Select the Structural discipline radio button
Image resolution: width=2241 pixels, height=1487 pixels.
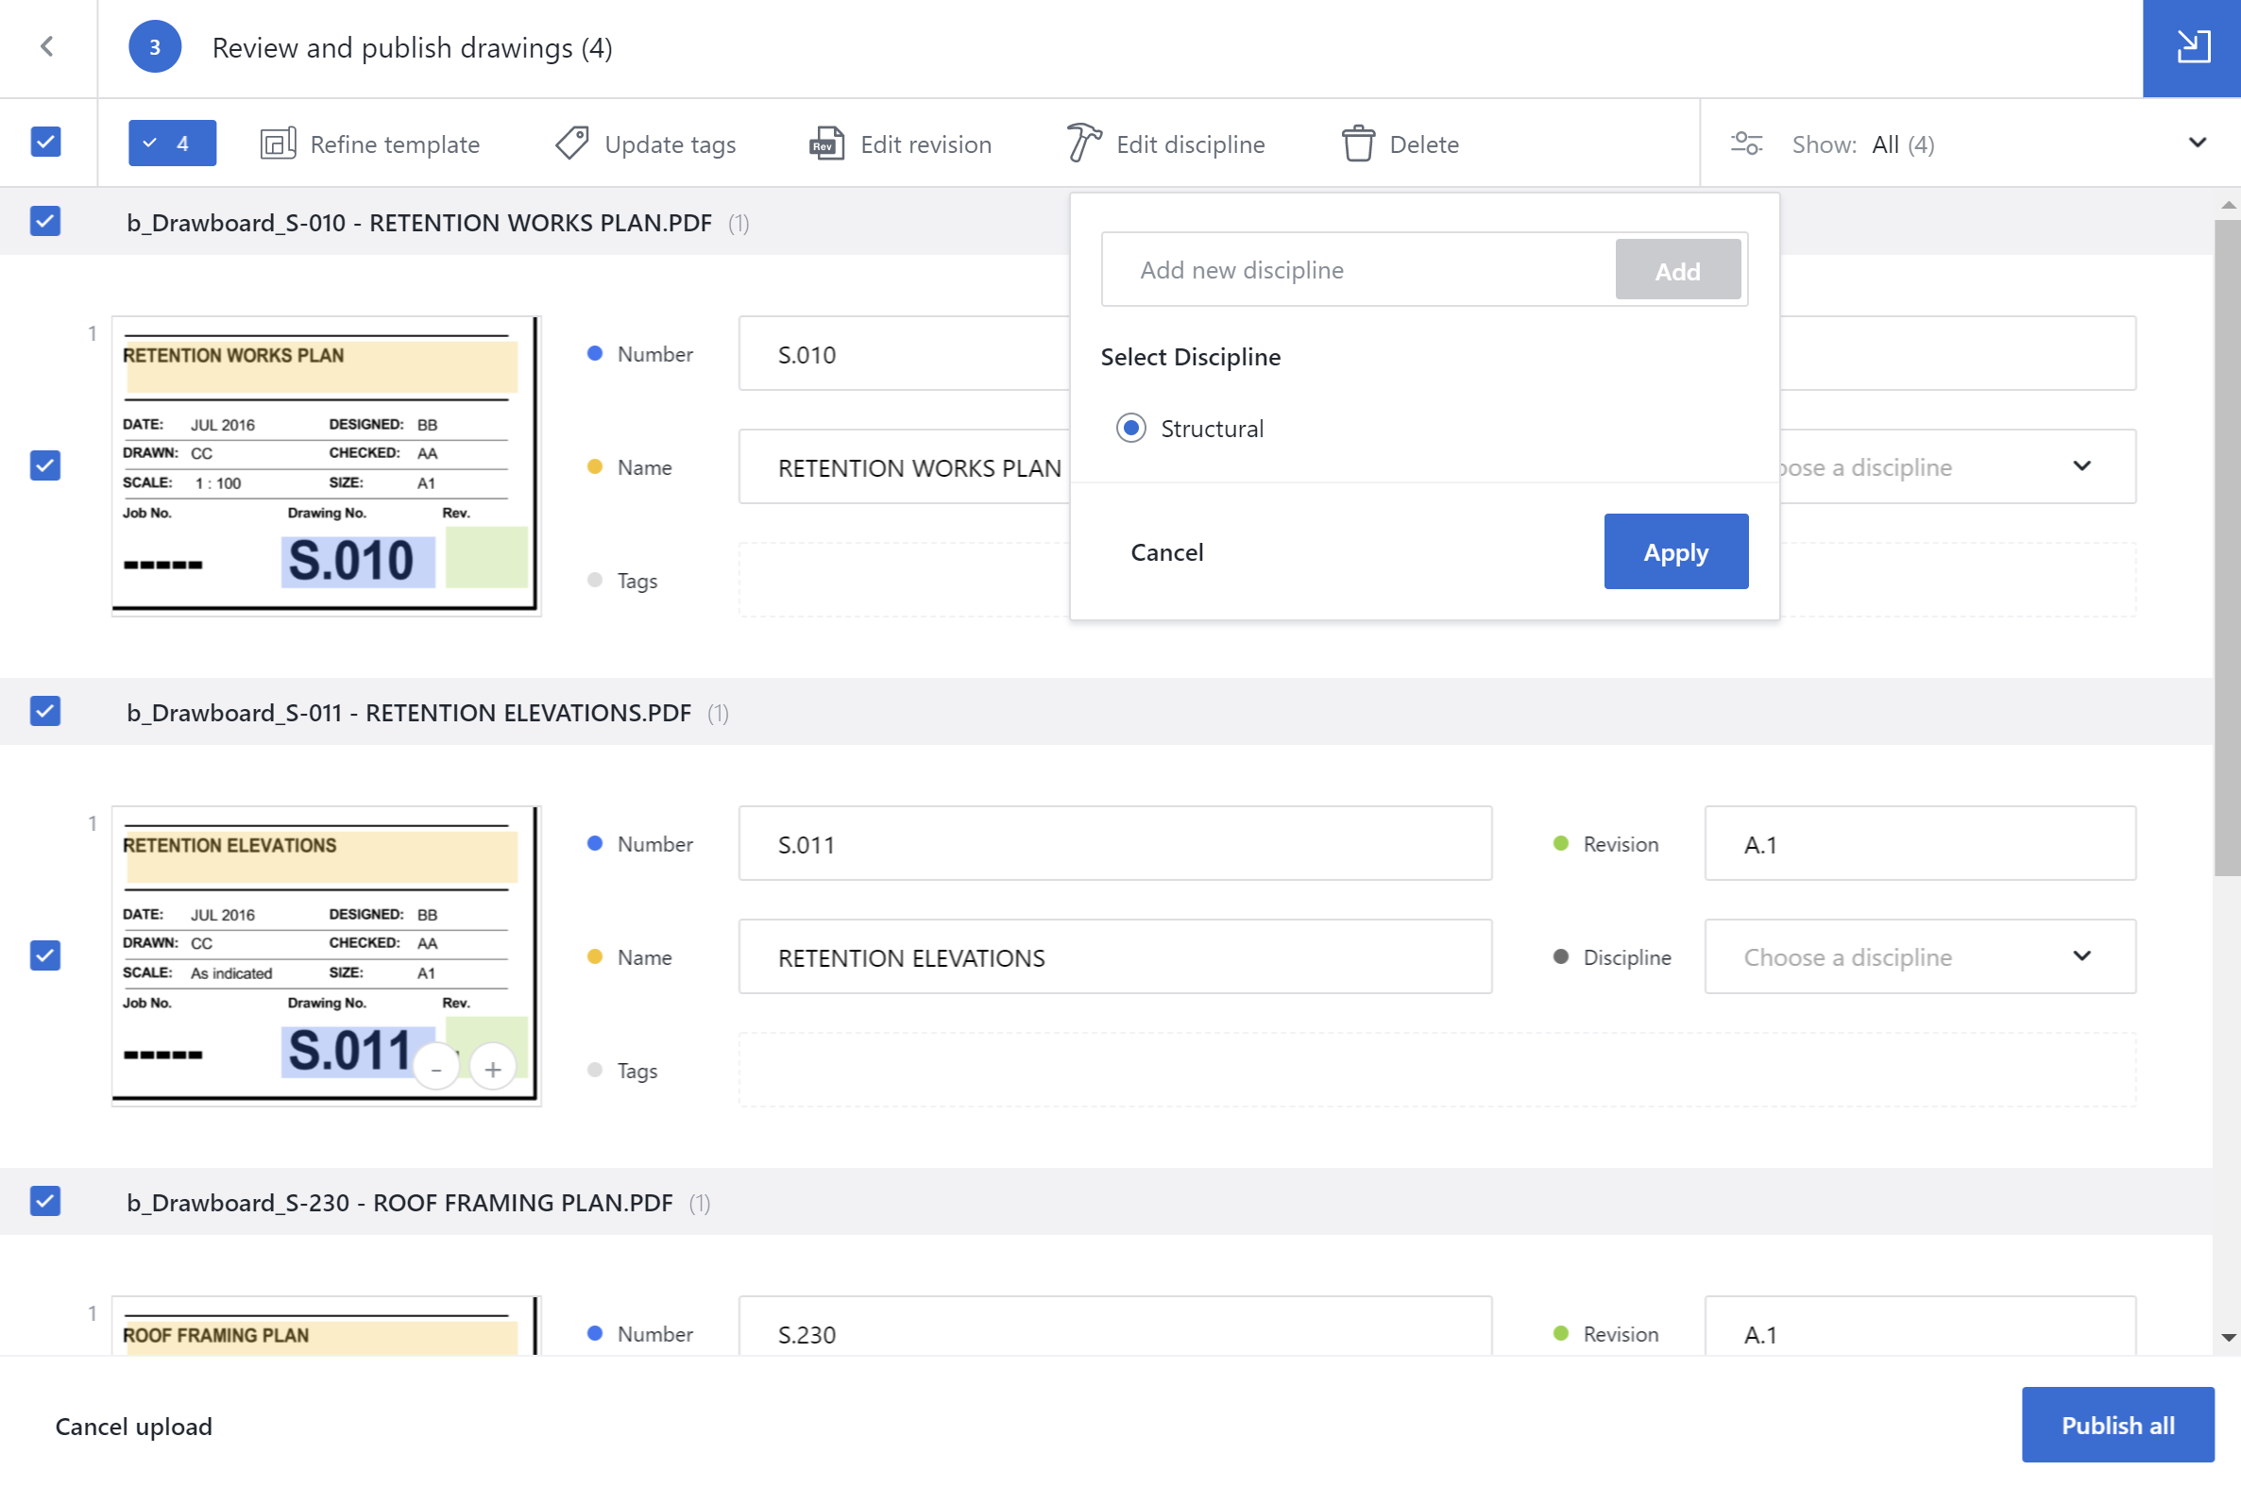pyautogui.click(x=1130, y=429)
